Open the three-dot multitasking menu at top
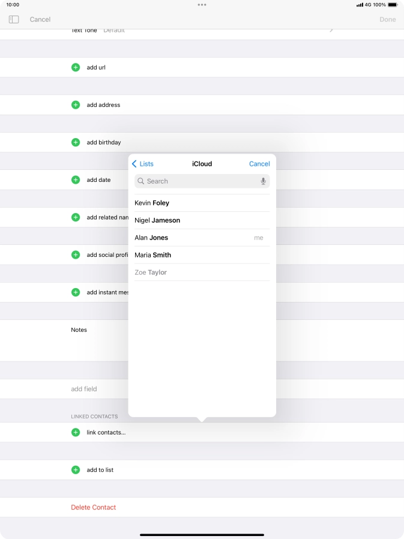The image size is (404, 539). point(202,5)
